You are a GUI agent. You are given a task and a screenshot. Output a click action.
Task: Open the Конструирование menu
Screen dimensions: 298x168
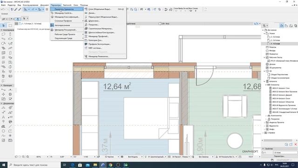coord(30,5)
